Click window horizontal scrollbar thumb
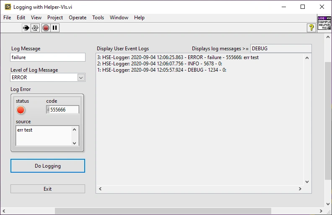Image resolution: width=332 pixels, height=215 pixels. pyautogui.click(x=163, y=211)
